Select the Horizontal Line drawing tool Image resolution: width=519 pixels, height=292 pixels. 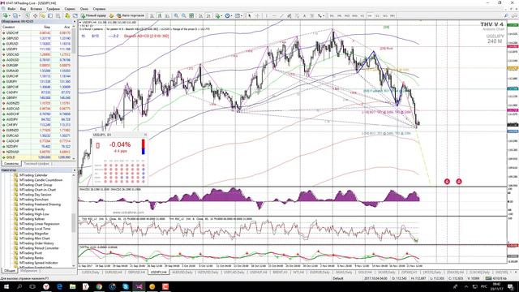pyautogui.click(x=274, y=15)
